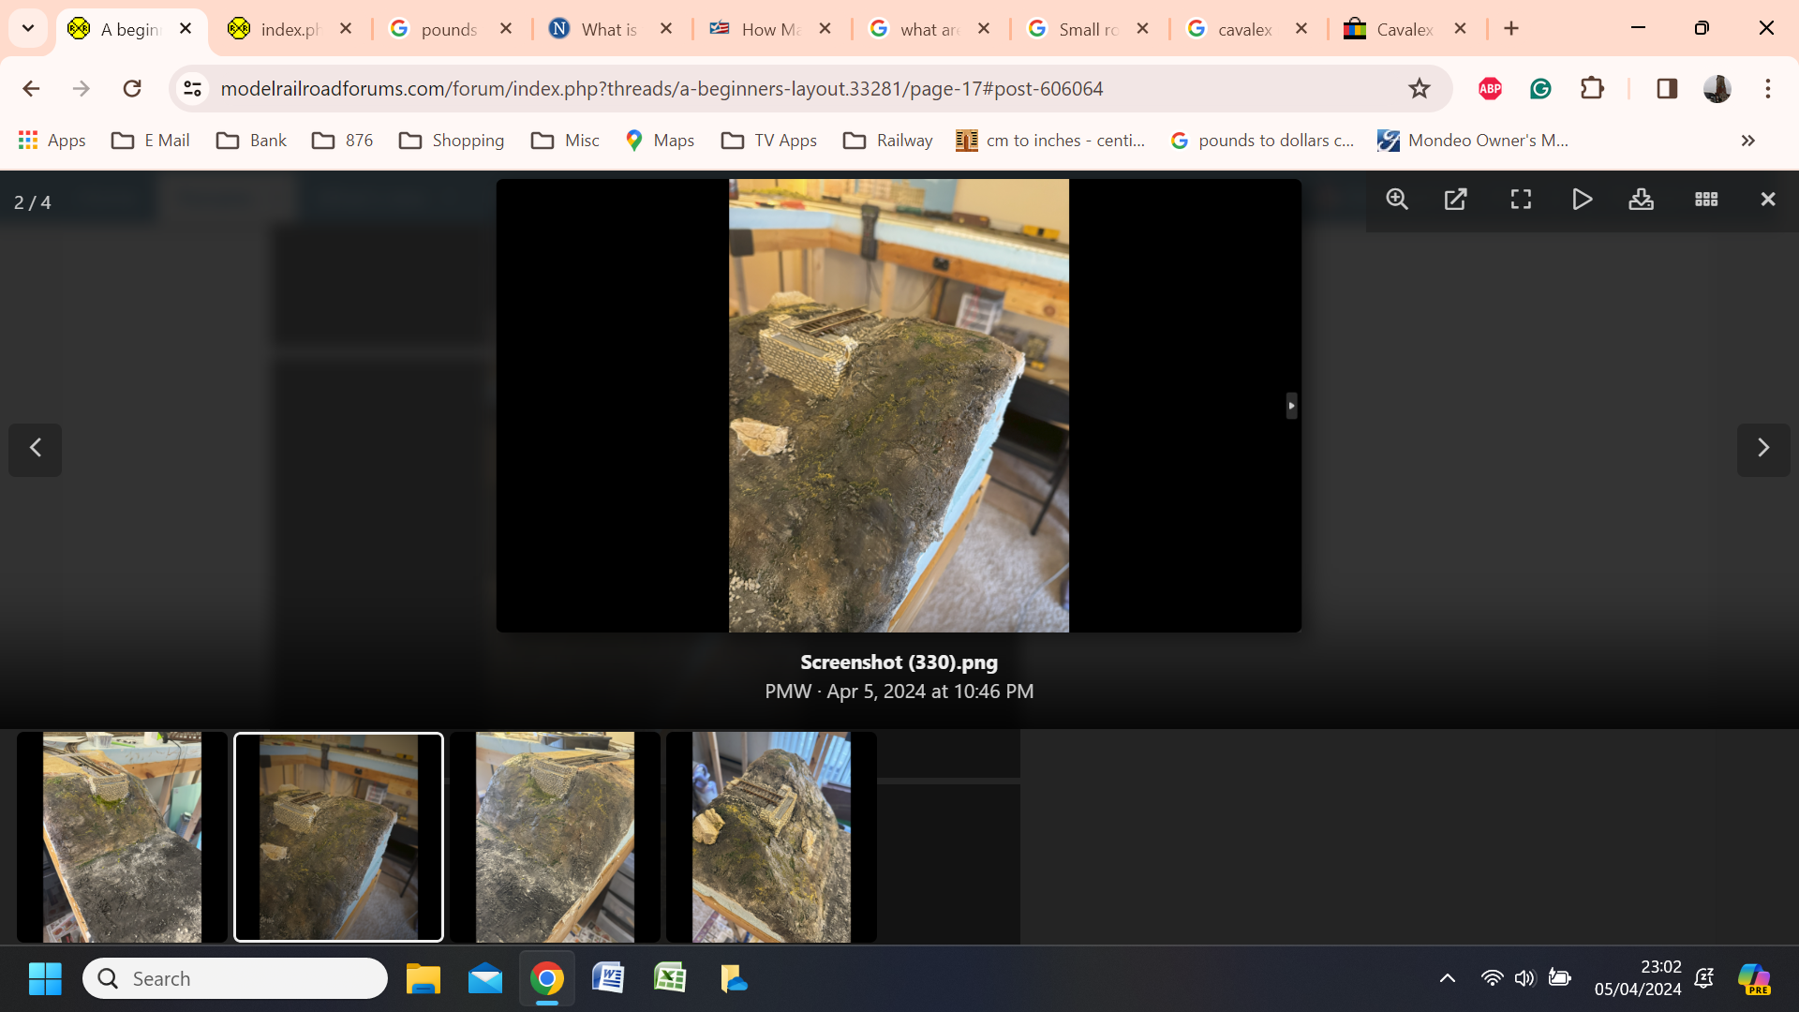Click the taskbar Search box
This screenshot has width=1799, height=1012.
(x=235, y=978)
